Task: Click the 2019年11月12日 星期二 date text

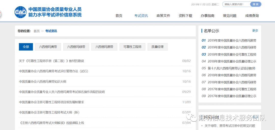Action: click(x=205, y=4)
